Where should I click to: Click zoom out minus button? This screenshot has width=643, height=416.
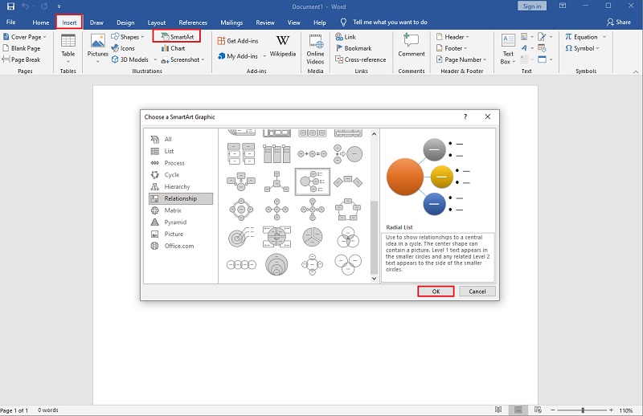pos(553,410)
